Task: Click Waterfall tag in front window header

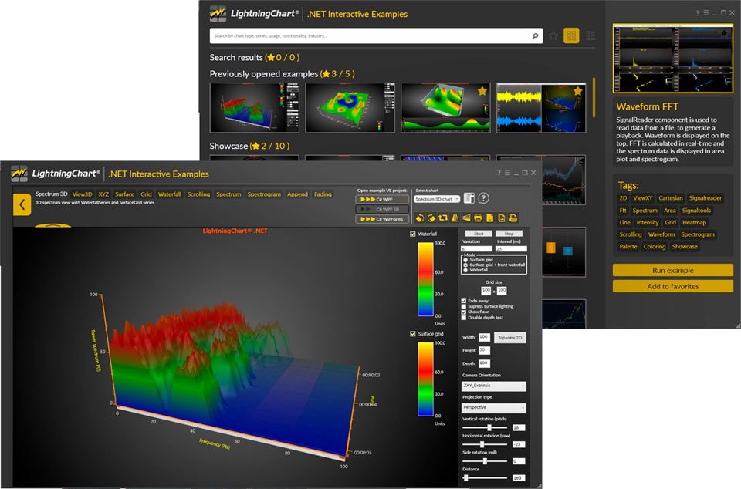Action: pos(170,194)
